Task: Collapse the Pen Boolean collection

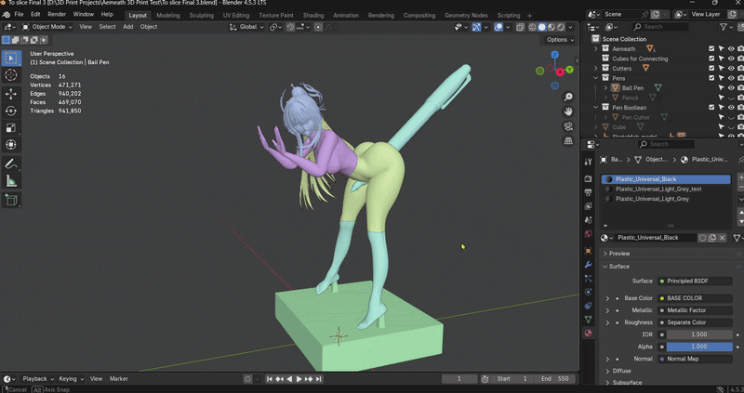Action: [596, 108]
